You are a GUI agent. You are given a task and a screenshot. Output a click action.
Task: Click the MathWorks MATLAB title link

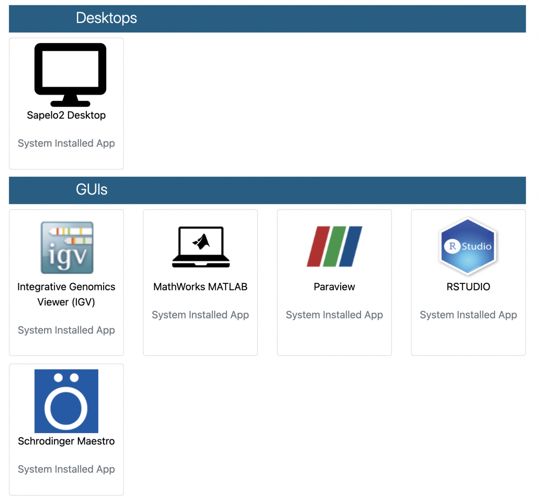[200, 287]
